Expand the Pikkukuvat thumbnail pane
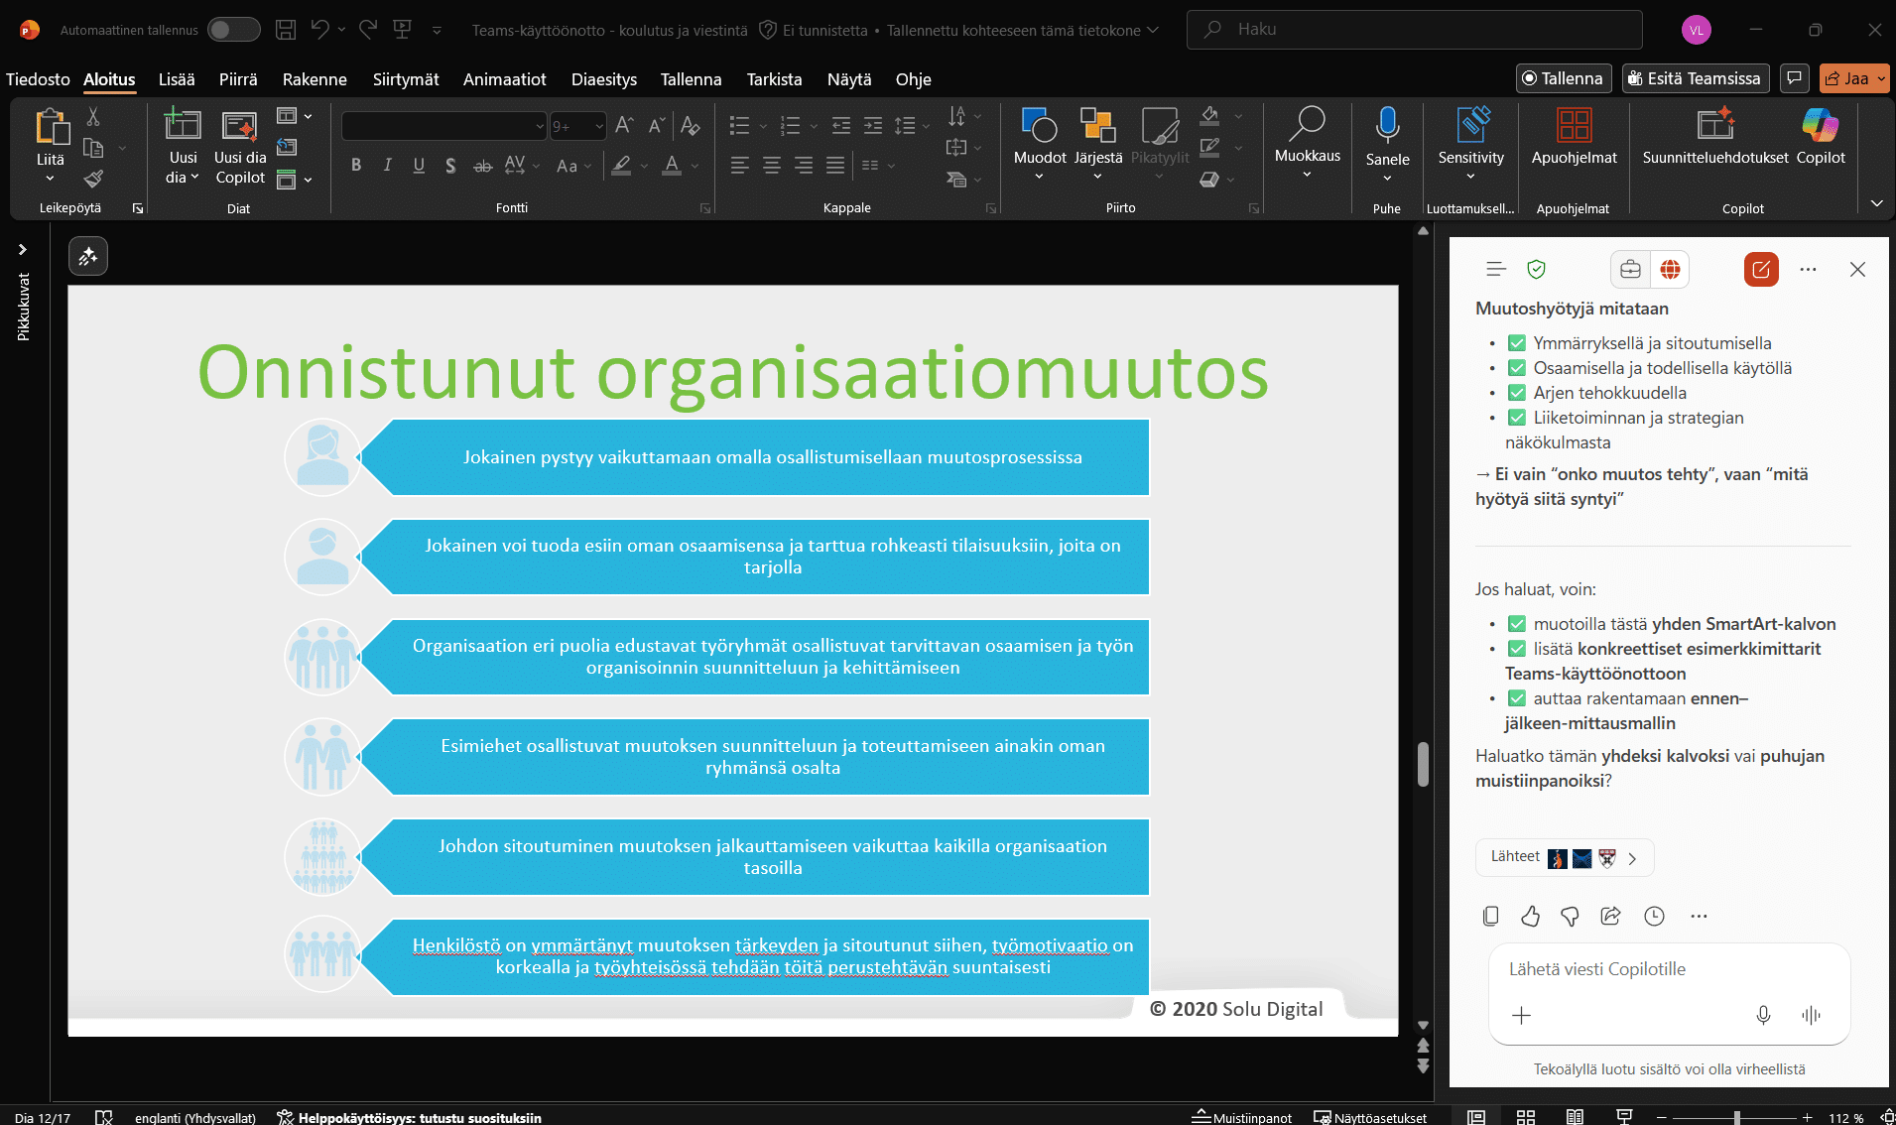The width and height of the screenshot is (1896, 1125). [22, 250]
